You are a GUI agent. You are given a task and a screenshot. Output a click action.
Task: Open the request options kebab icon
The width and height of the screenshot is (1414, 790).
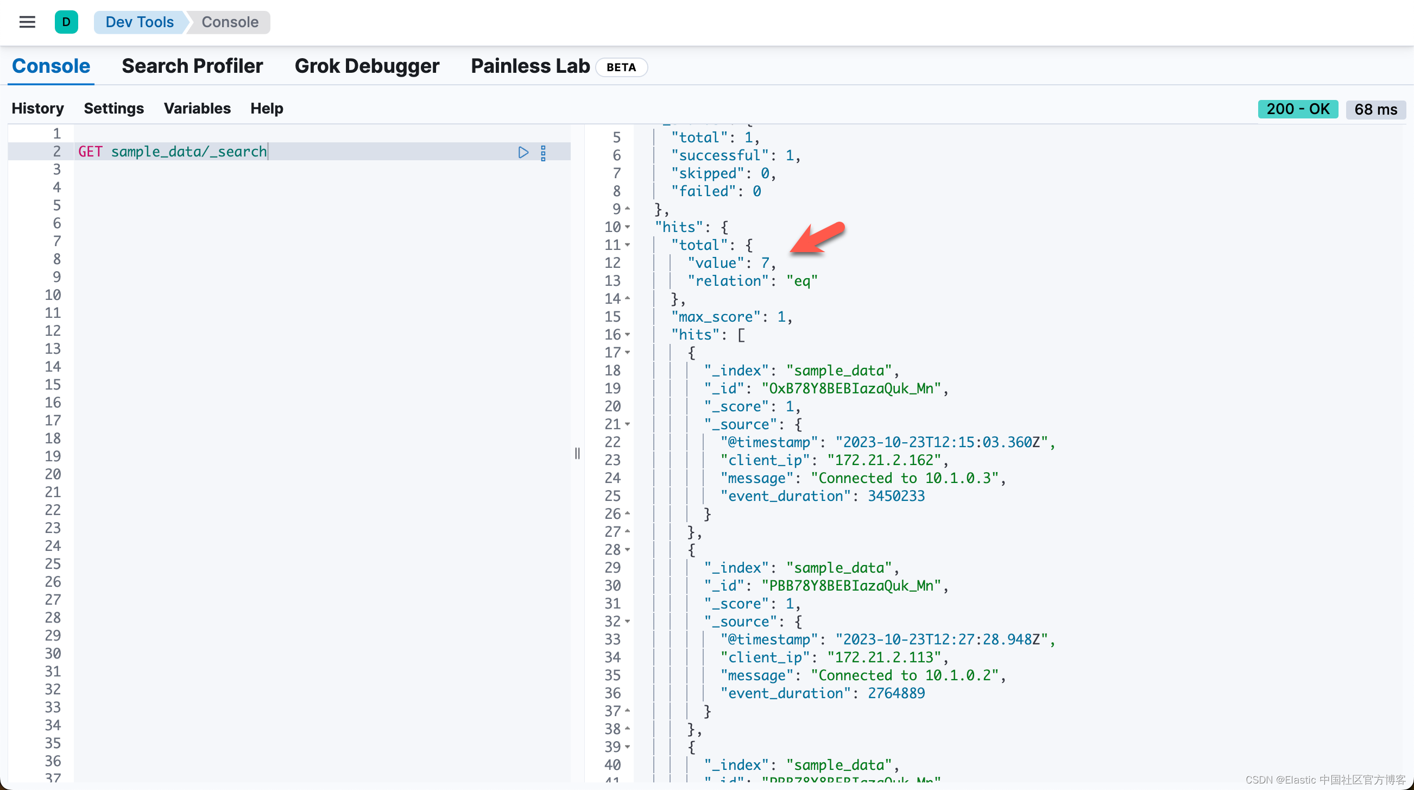coord(543,153)
